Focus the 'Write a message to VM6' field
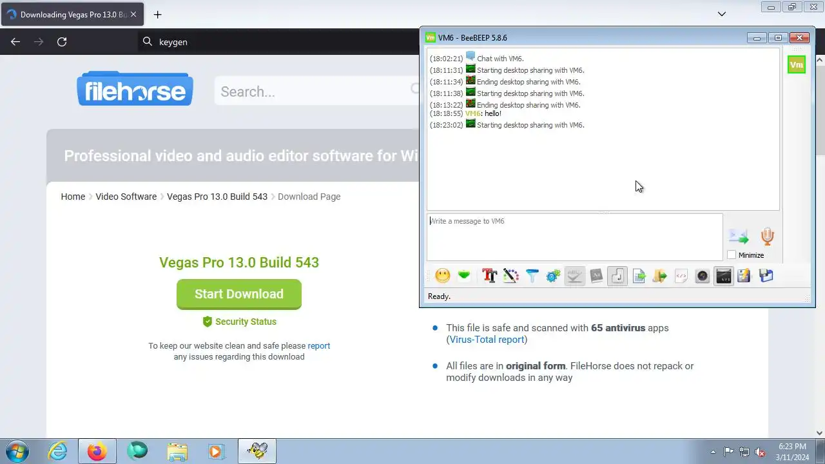Image resolution: width=825 pixels, height=464 pixels. 574,237
